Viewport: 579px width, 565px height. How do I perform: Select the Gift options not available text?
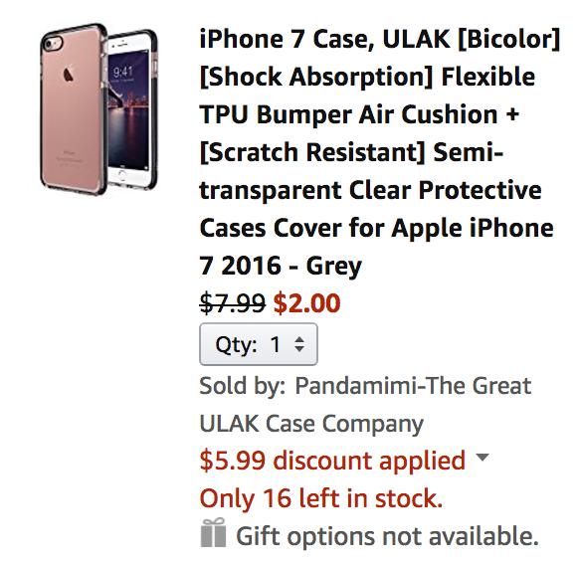point(387,536)
